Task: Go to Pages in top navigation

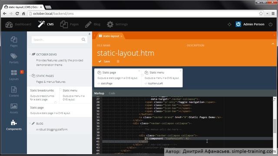Action: pyautogui.click(x=69, y=24)
